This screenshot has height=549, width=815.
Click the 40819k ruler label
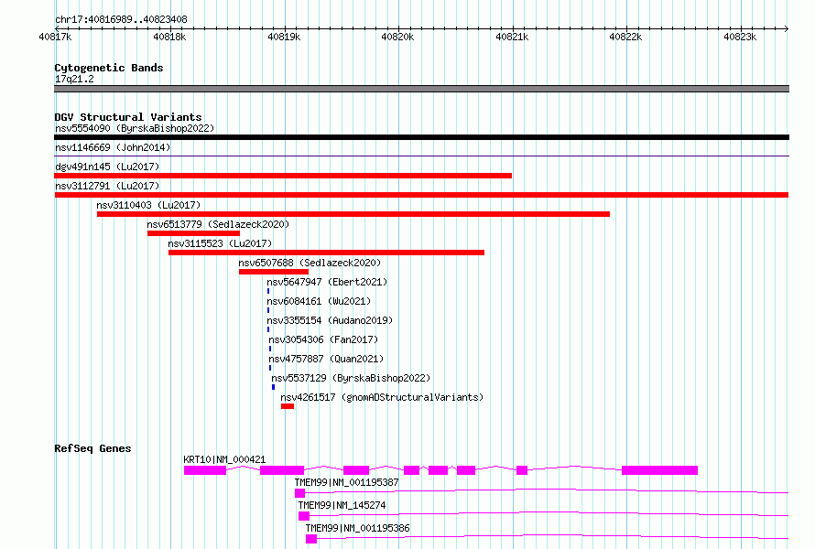click(284, 37)
